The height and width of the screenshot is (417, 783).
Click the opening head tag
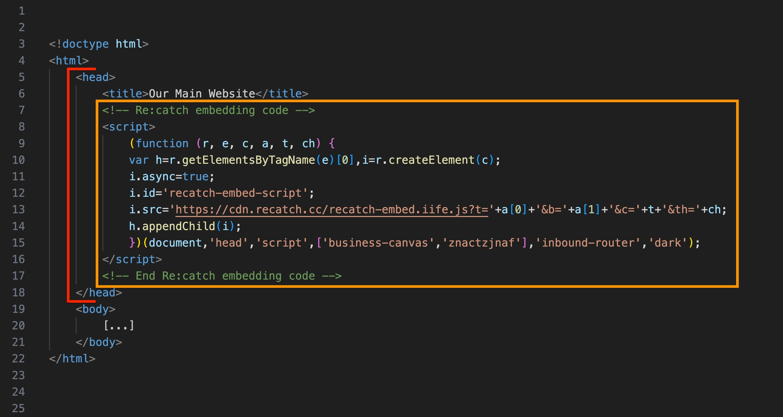click(x=95, y=77)
